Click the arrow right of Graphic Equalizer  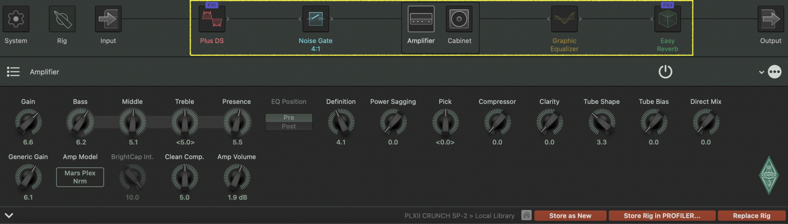pyautogui.click(x=581, y=19)
